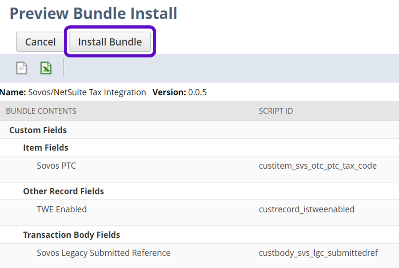Select the Item Fields subgroup
Screen dimensions: 399x268
[46, 148]
